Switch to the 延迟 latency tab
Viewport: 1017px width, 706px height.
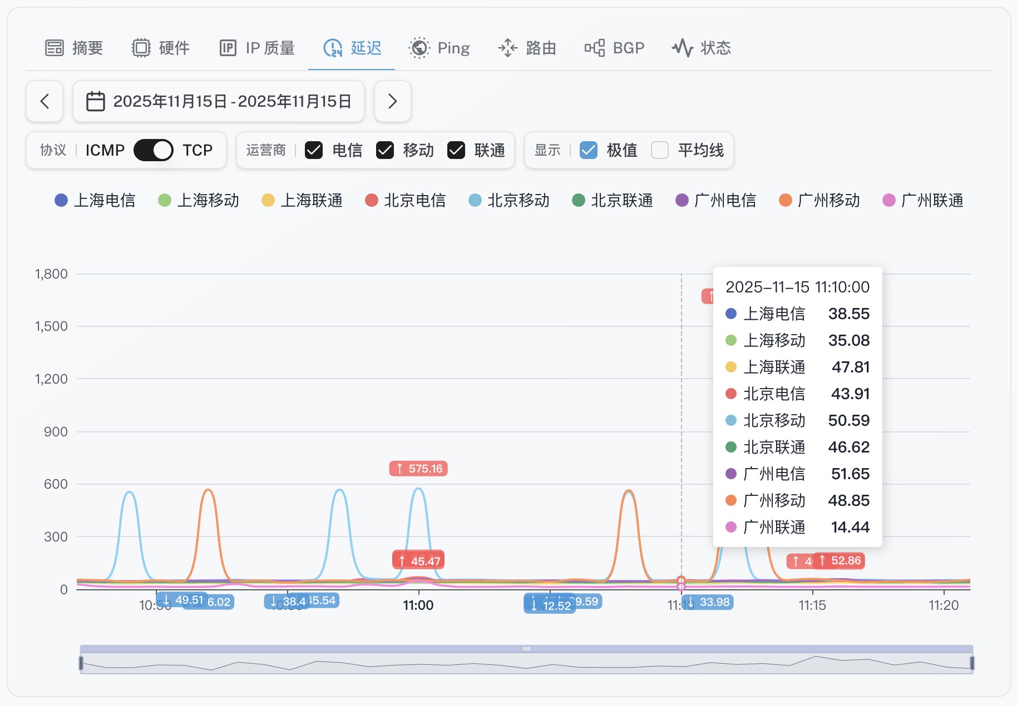(x=352, y=48)
